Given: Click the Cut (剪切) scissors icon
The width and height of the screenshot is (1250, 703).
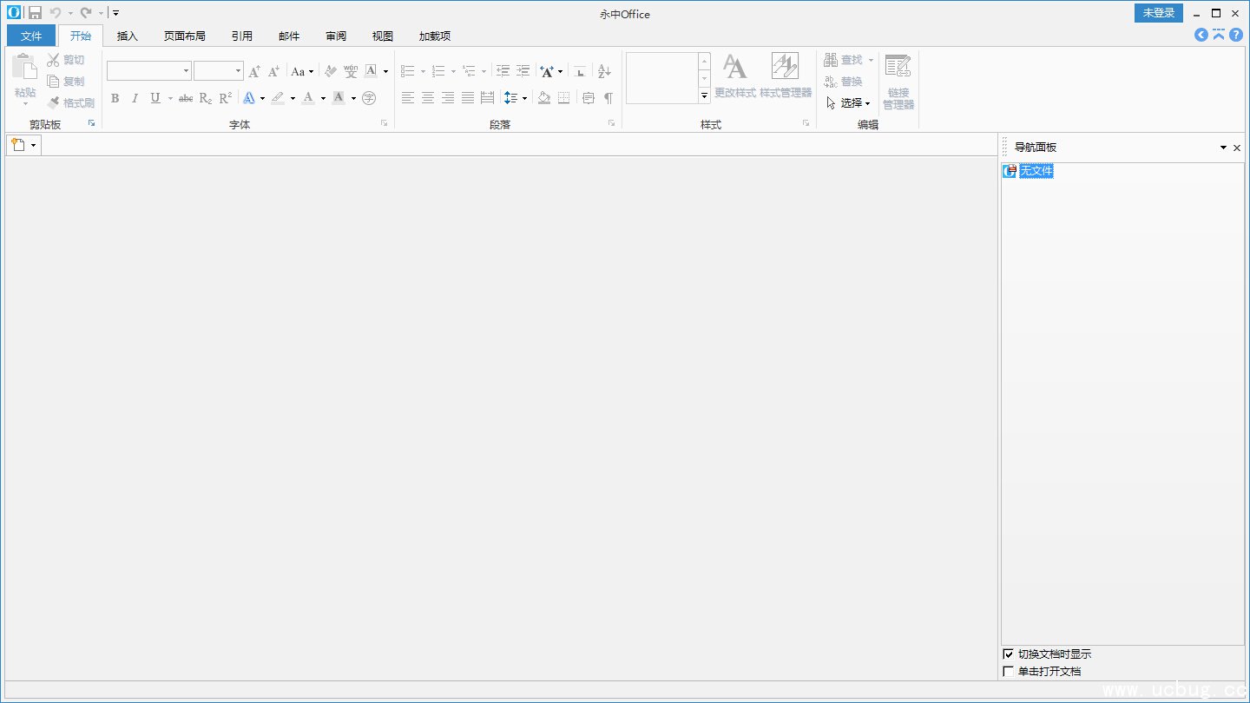Looking at the screenshot, I should click(53, 60).
